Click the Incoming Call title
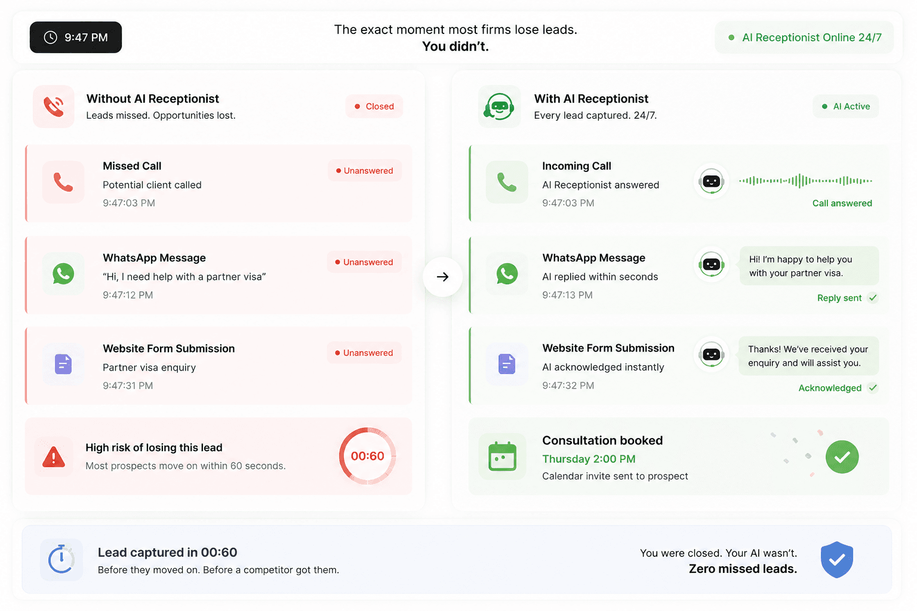Image resolution: width=917 pixels, height=611 pixels. 577,166
